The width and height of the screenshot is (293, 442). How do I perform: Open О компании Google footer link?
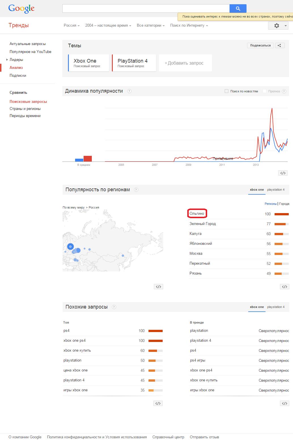(x=25, y=437)
